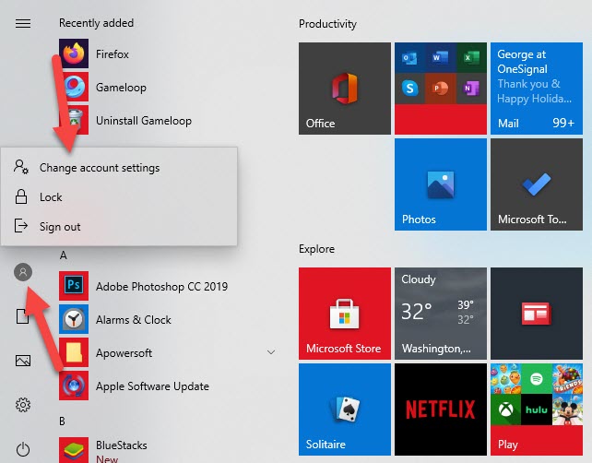Click the Power button icon

click(24, 449)
